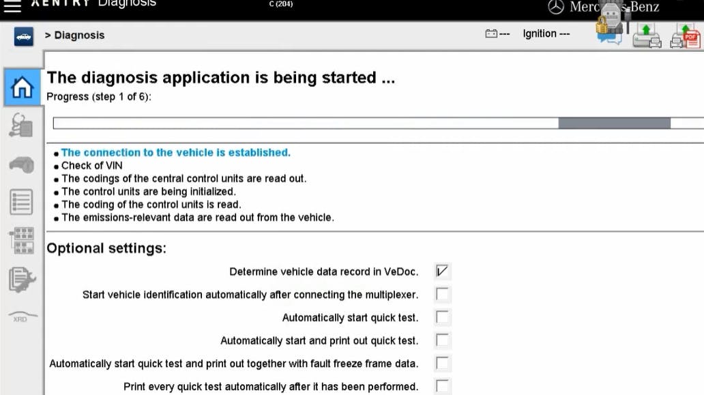
Task: Click 'The coding of the control units is read.'
Action: (151, 205)
